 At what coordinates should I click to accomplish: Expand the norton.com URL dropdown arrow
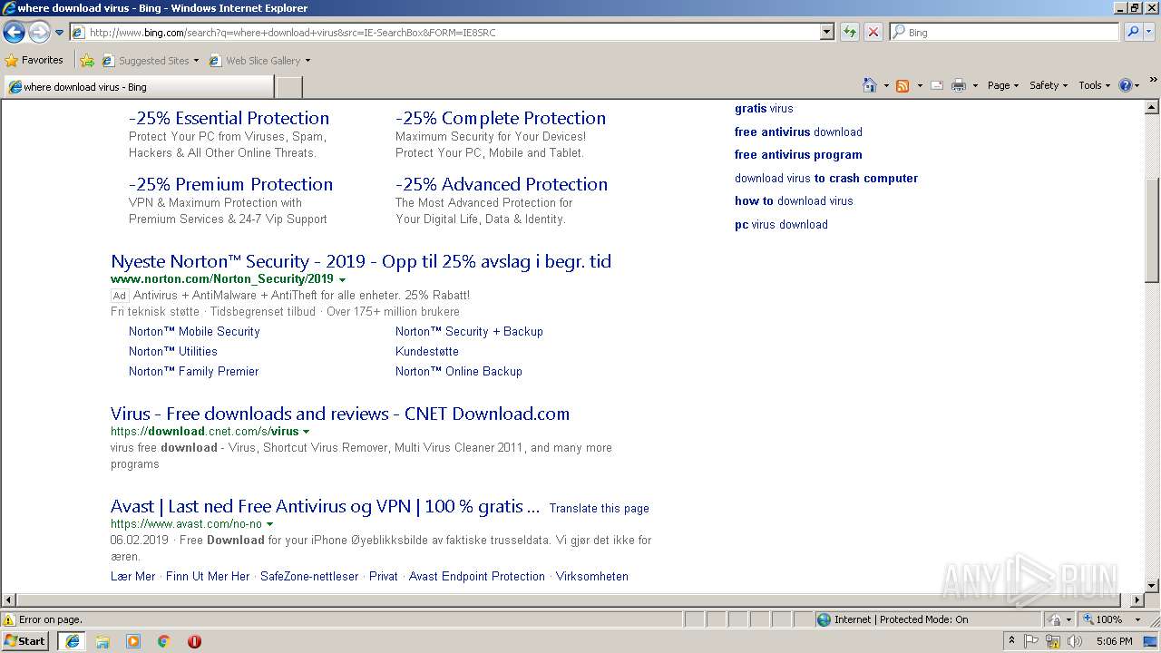click(x=342, y=280)
